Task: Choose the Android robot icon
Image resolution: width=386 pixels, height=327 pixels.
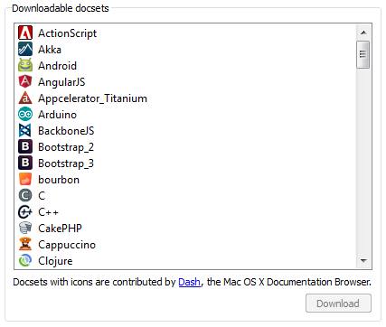Action: click(x=25, y=66)
